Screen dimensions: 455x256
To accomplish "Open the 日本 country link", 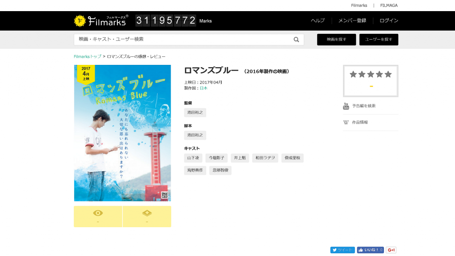I will coord(204,88).
